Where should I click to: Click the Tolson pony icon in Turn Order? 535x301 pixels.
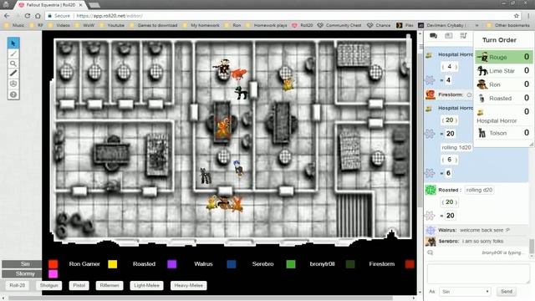482,133
